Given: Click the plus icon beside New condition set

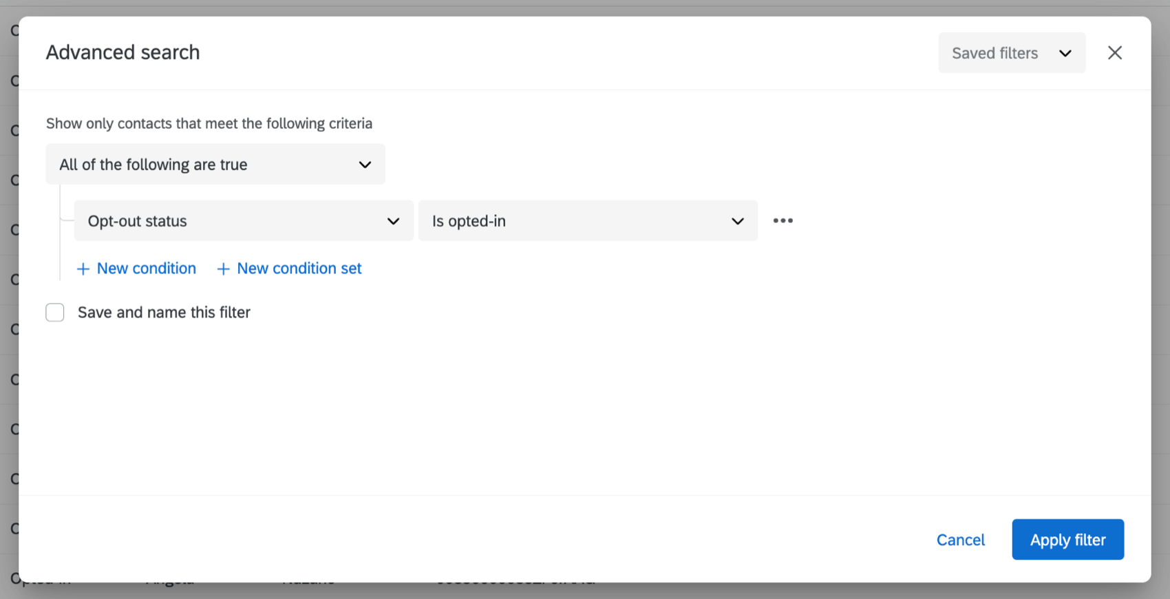Looking at the screenshot, I should coord(223,269).
